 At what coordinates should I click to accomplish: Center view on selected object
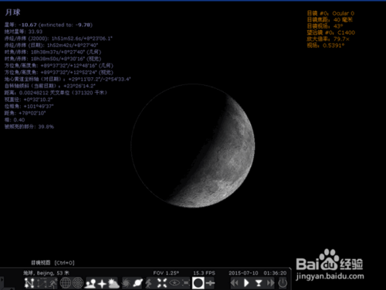coord(162,283)
